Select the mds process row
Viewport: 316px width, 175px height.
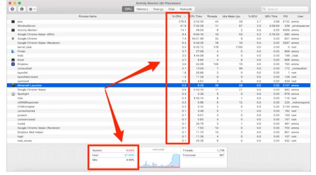pyautogui.click(x=159, y=98)
